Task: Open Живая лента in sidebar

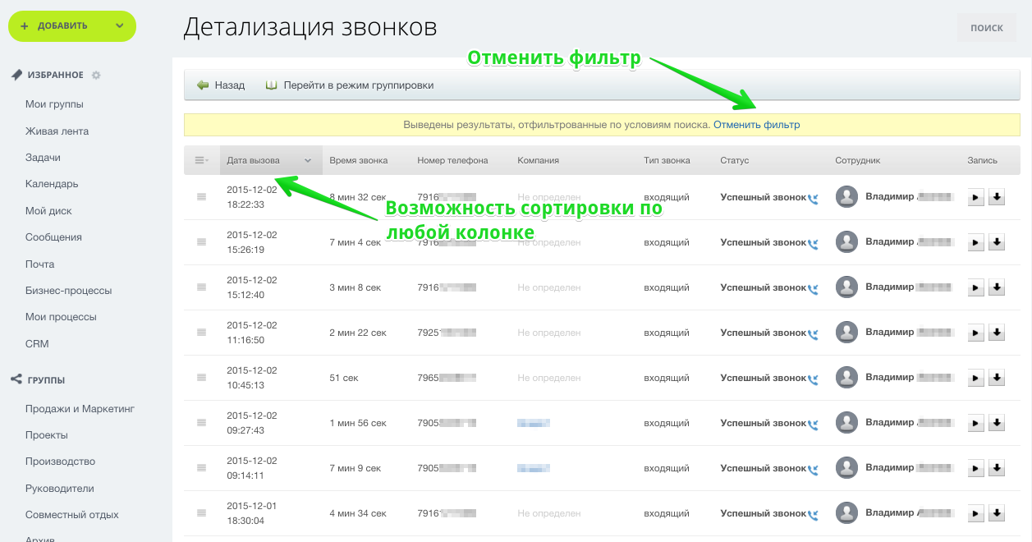Action: point(57,131)
